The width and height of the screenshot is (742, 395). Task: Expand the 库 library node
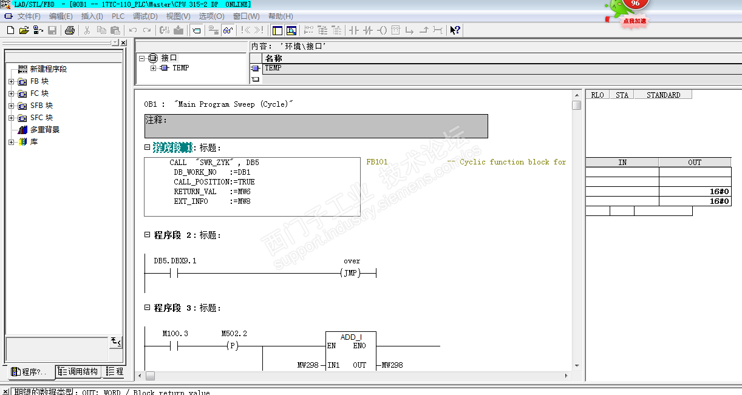pos(11,142)
